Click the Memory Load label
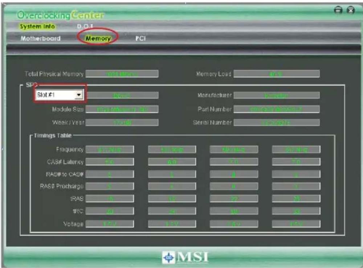363x268 pixels. coord(214,74)
